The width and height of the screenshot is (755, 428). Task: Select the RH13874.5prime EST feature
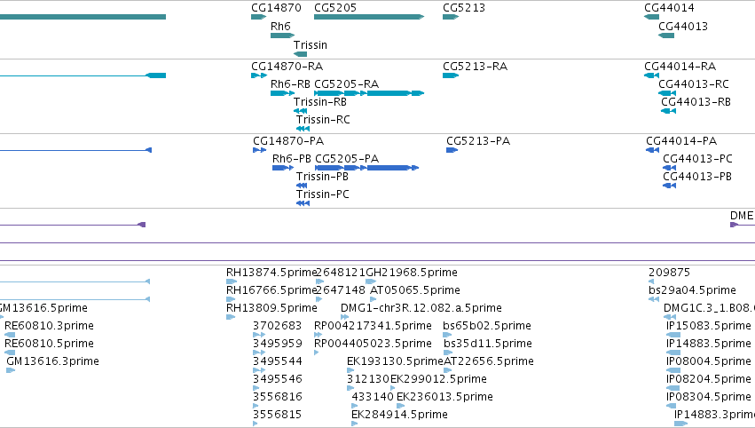point(232,281)
